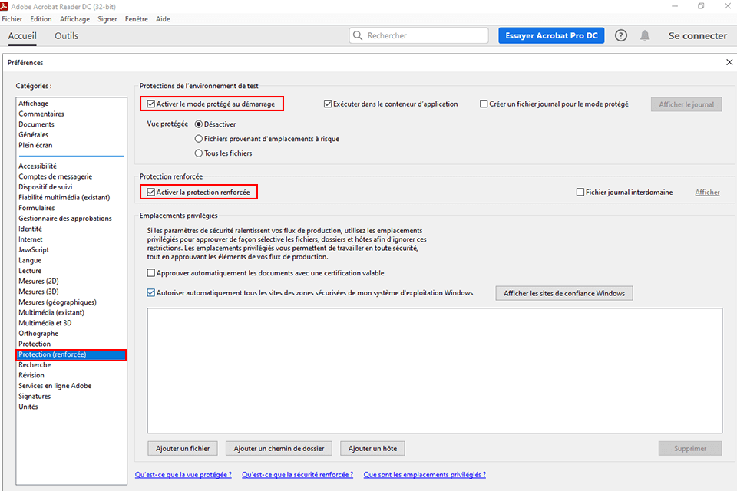This screenshot has height=491, width=737.
Task: Select Mesures (géographiques) category
Action: (58, 302)
